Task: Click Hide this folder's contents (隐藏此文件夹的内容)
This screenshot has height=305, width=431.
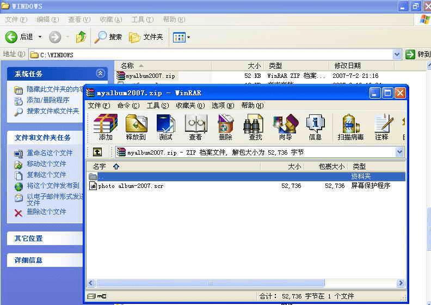Action: tap(55, 89)
